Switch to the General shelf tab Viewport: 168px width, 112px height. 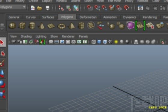click(x=14, y=17)
